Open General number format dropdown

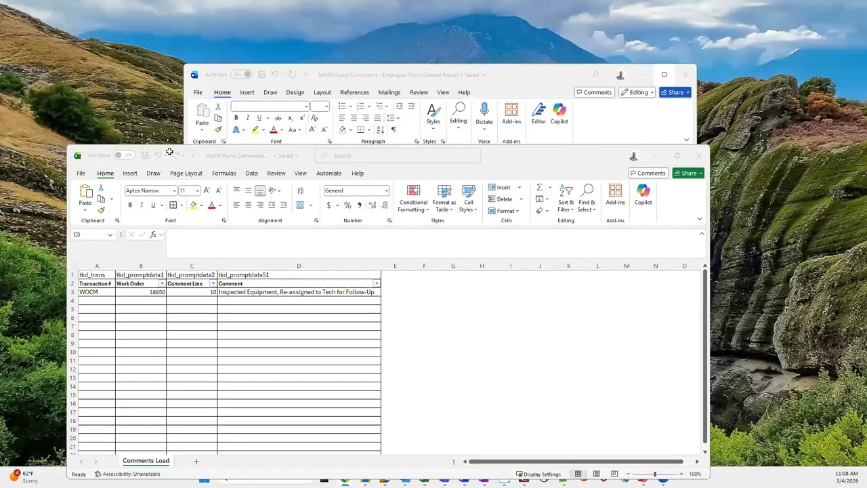(386, 190)
